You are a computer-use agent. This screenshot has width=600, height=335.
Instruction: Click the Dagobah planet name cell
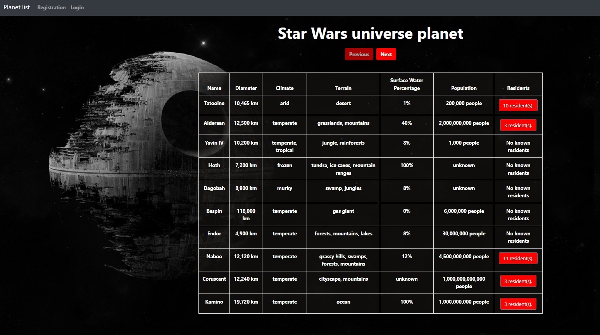click(214, 188)
